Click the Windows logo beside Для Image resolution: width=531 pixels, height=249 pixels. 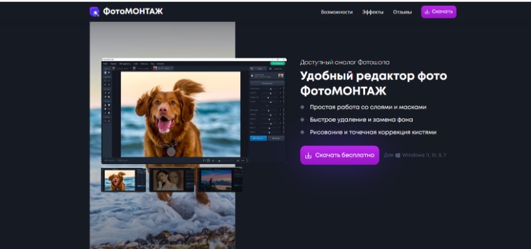pyautogui.click(x=398, y=155)
